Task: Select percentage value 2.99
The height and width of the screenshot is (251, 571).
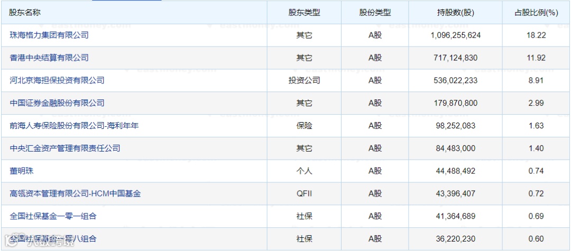Action: coord(536,103)
